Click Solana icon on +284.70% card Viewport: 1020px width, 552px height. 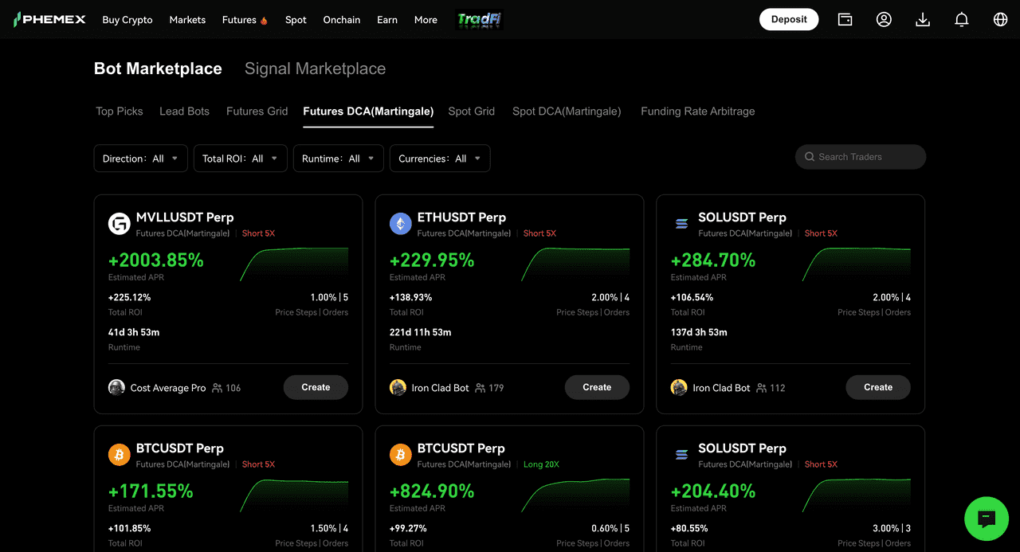coord(681,224)
